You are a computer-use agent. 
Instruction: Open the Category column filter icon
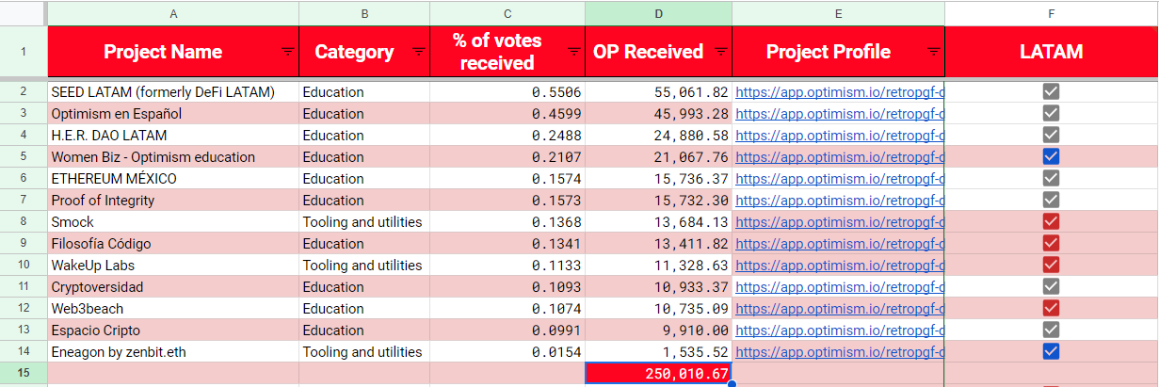(418, 53)
